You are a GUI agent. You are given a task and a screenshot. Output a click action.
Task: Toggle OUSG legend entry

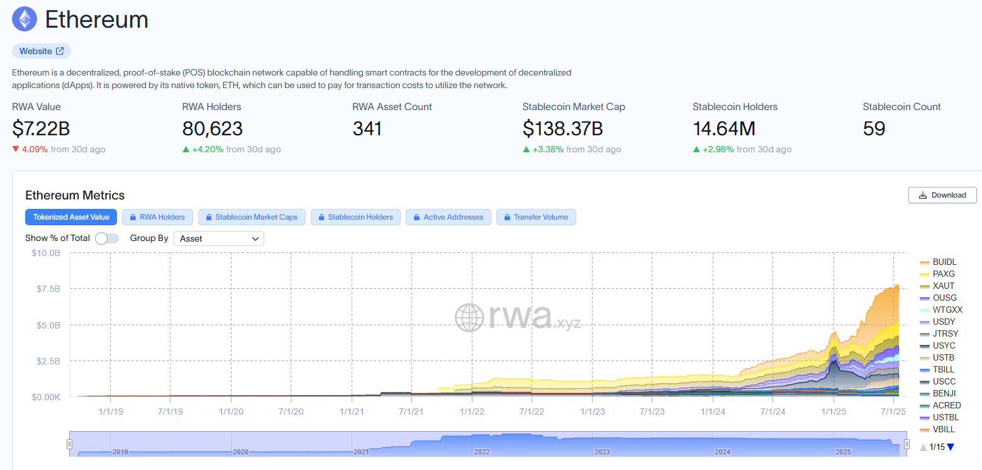[938, 298]
